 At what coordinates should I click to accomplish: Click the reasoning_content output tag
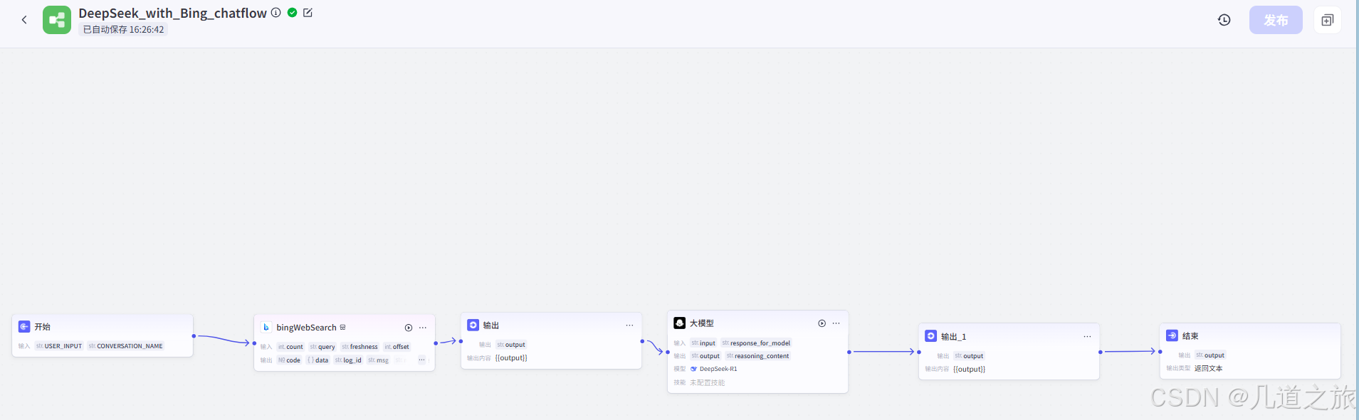[x=757, y=356]
